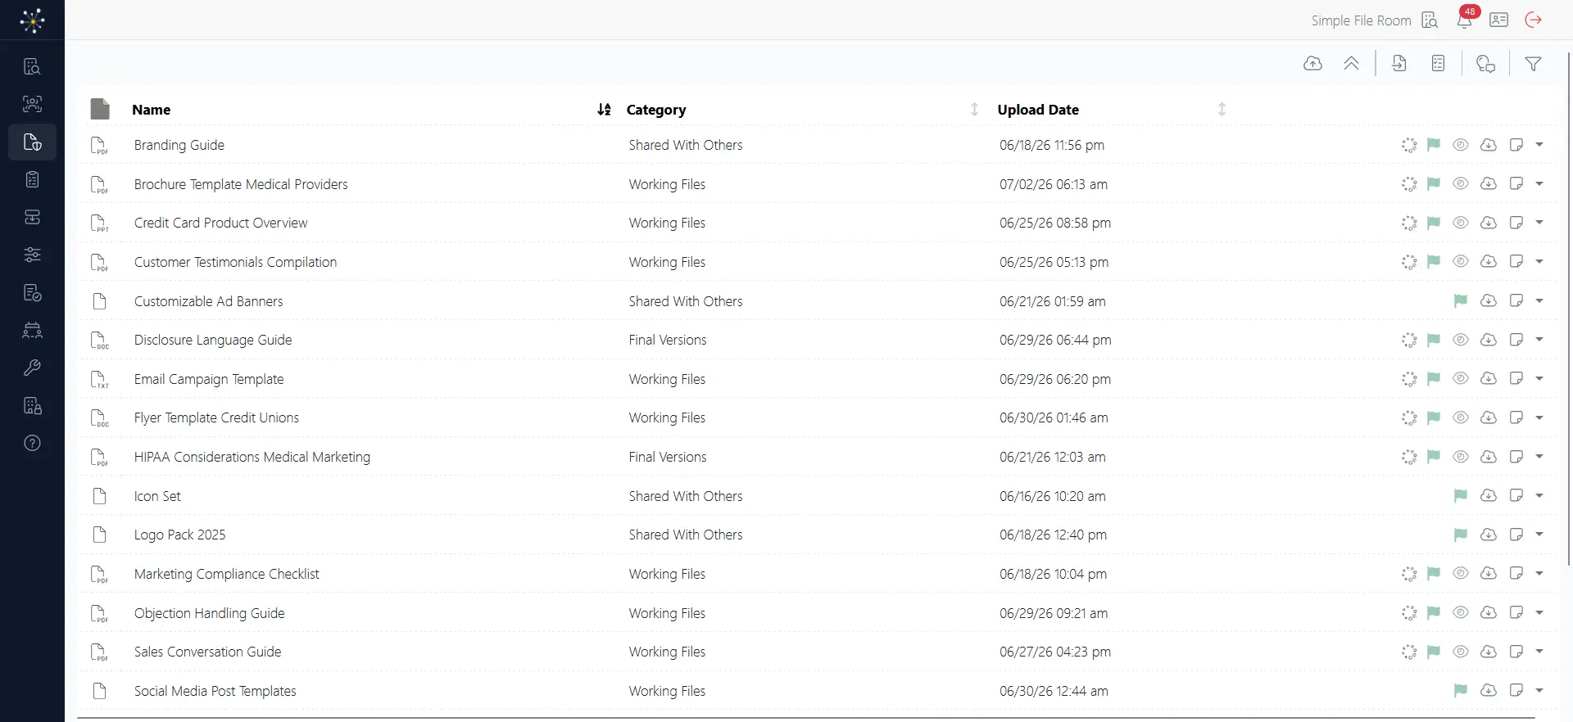Expand the row menu for Customer Testimonials Compilation

coord(1539,262)
